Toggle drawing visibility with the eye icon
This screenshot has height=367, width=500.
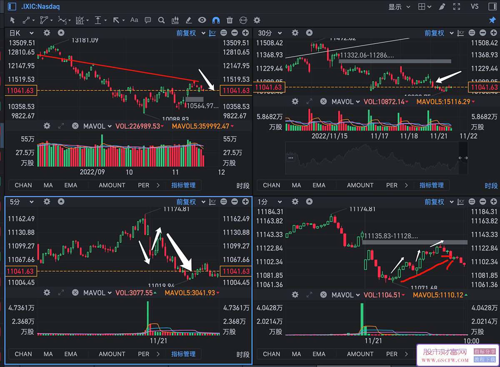click(x=202, y=20)
